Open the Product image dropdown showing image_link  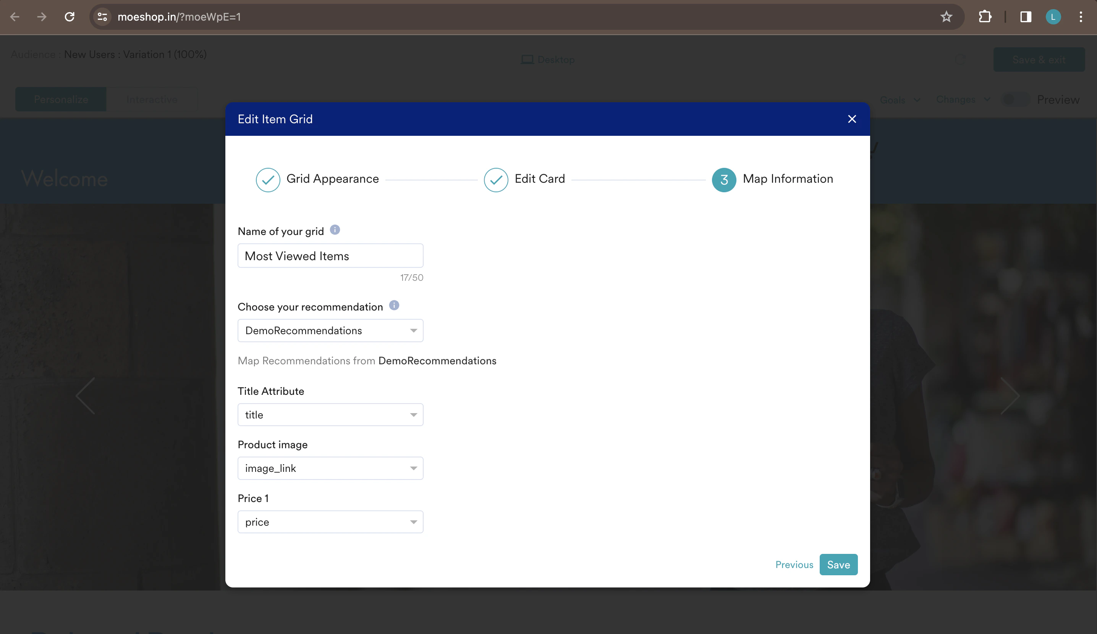pos(330,468)
